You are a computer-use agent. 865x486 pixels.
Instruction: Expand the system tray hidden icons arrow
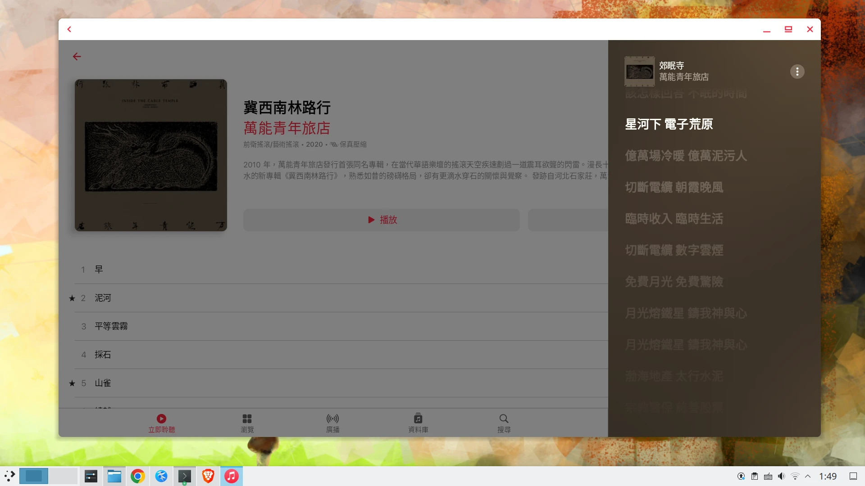tap(808, 476)
